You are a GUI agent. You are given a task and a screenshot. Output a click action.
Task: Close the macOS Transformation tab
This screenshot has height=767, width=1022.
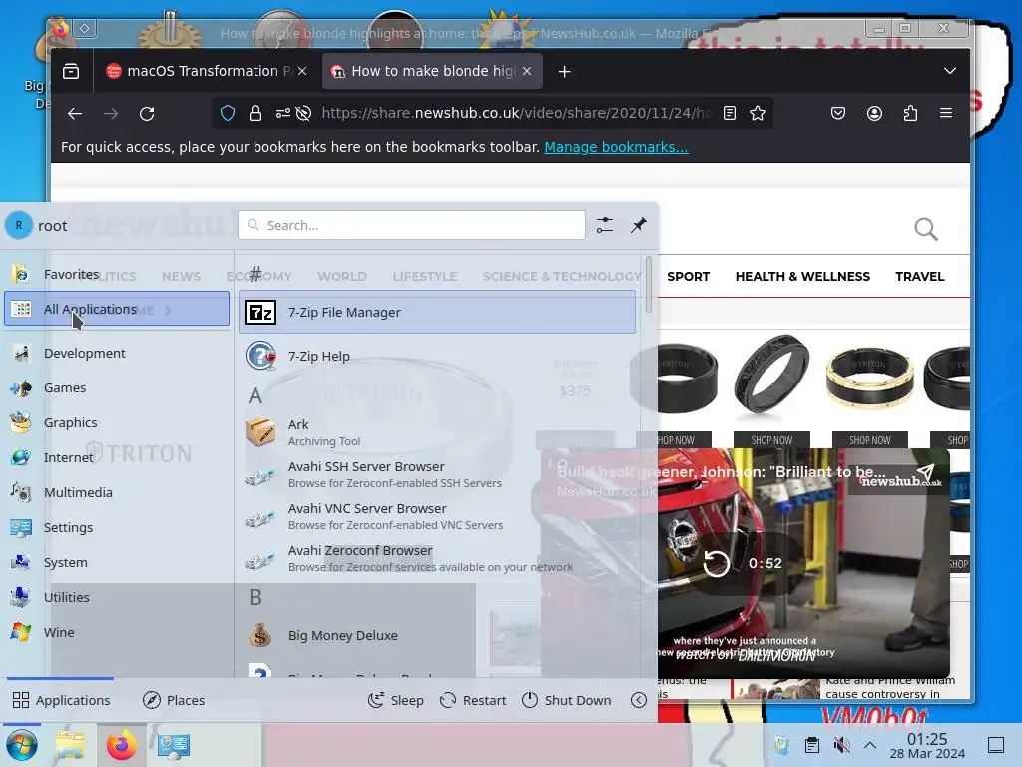click(x=302, y=71)
